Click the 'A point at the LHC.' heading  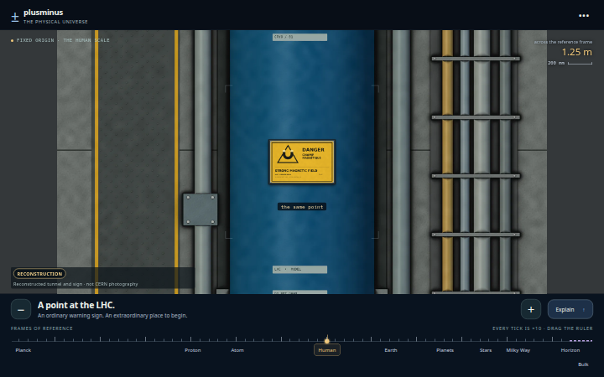[75, 305]
